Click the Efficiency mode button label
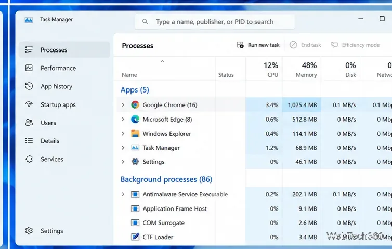The width and height of the screenshot is (392, 249). [x=361, y=45]
